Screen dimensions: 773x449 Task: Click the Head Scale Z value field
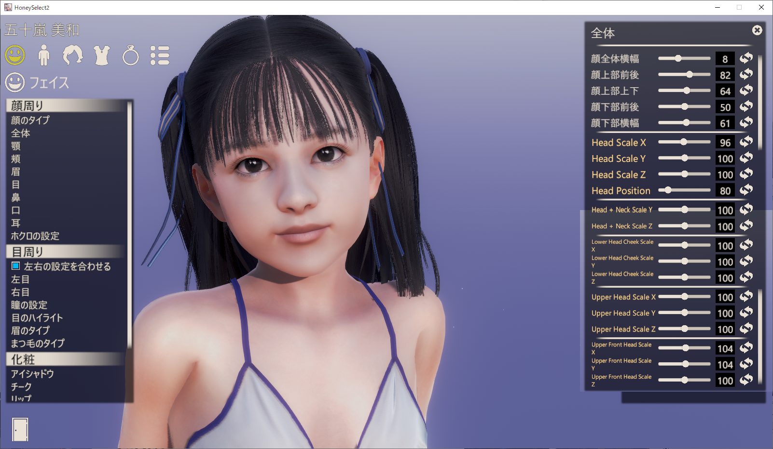click(x=725, y=175)
